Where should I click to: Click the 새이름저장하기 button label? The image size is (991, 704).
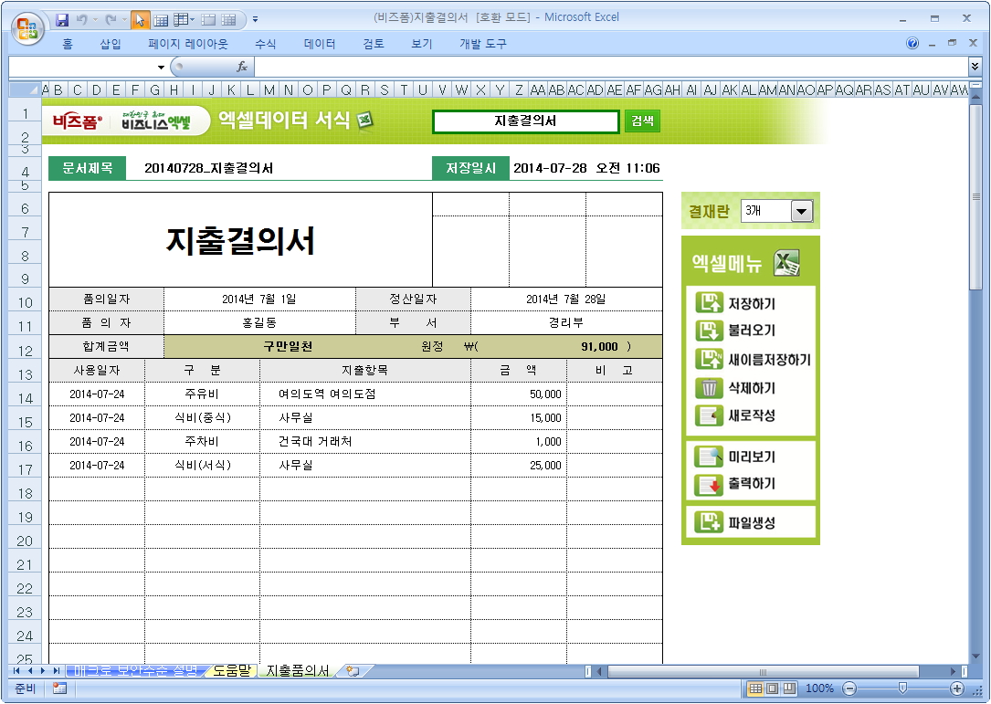click(769, 360)
